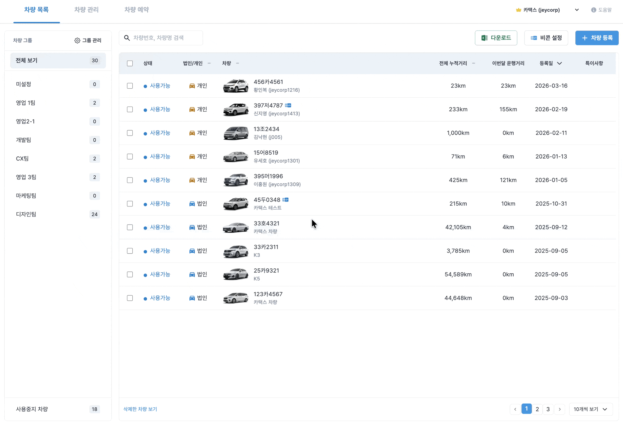This screenshot has width=623, height=426.
Task: Sort by 등록일 column chevron
Action: 559,63
